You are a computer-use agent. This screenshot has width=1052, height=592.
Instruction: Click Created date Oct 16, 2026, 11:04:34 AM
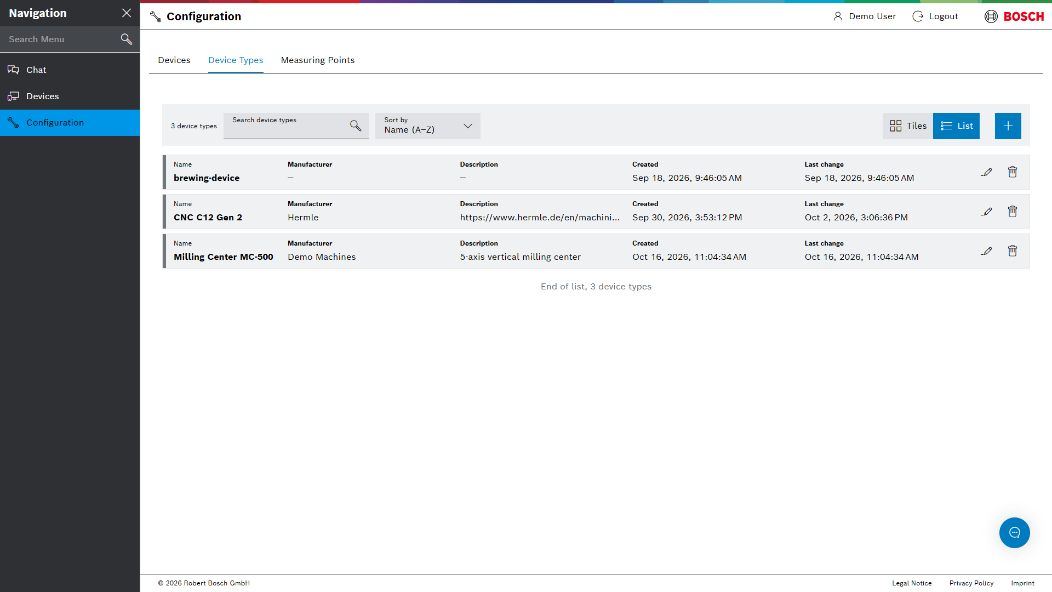point(689,257)
